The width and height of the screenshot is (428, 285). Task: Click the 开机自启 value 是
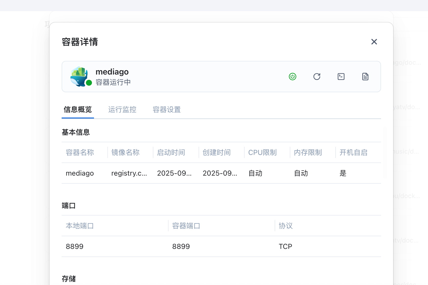click(343, 173)
